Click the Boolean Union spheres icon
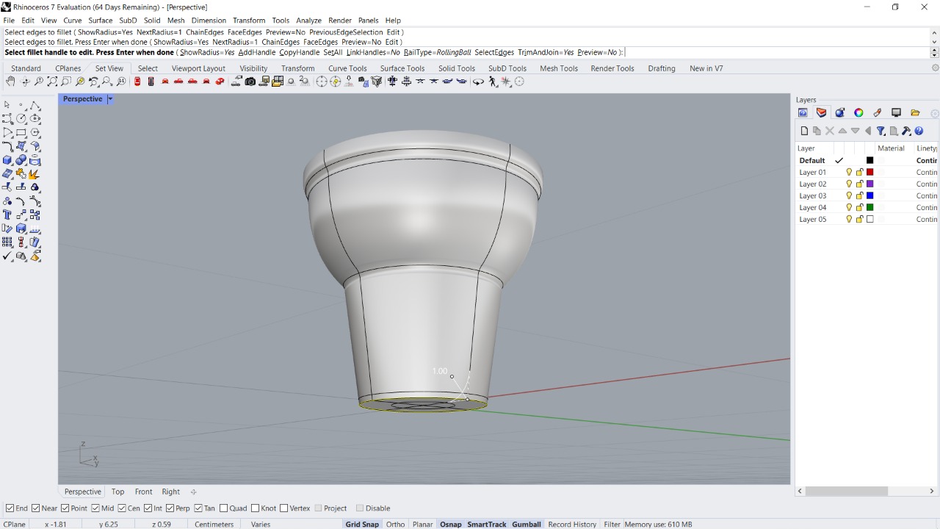940x529 pixels. 21,160
